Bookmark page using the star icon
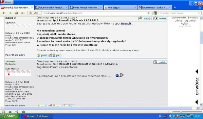The height and width of the screenshot is (119, 203). coord(149,13)
